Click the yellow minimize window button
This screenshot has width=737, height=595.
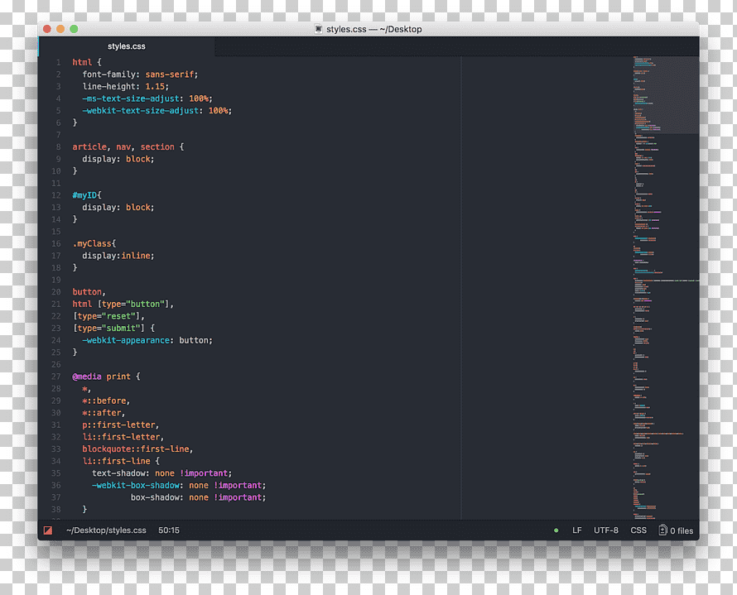pyautogui.click(x=60, y=29)
